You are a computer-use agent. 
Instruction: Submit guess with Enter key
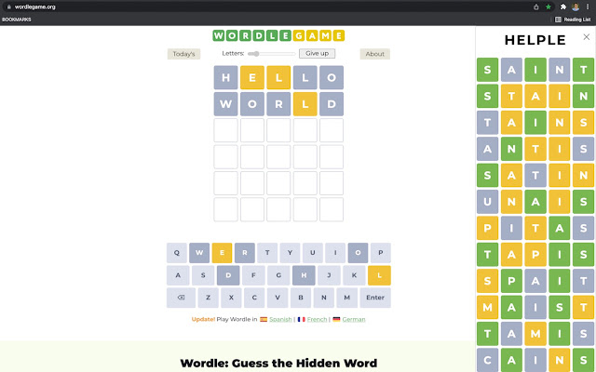coord(375,298)
